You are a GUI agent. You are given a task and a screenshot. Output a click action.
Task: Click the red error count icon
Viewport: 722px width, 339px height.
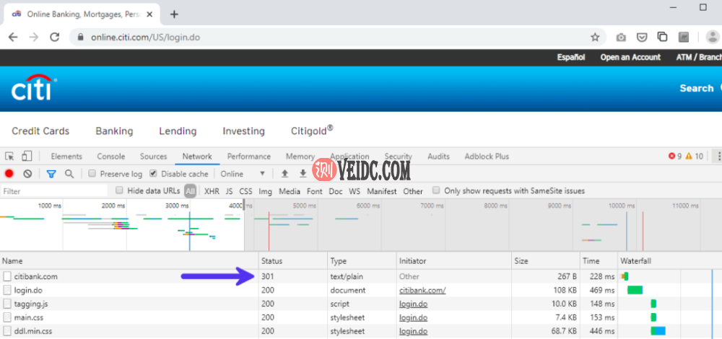671,157
